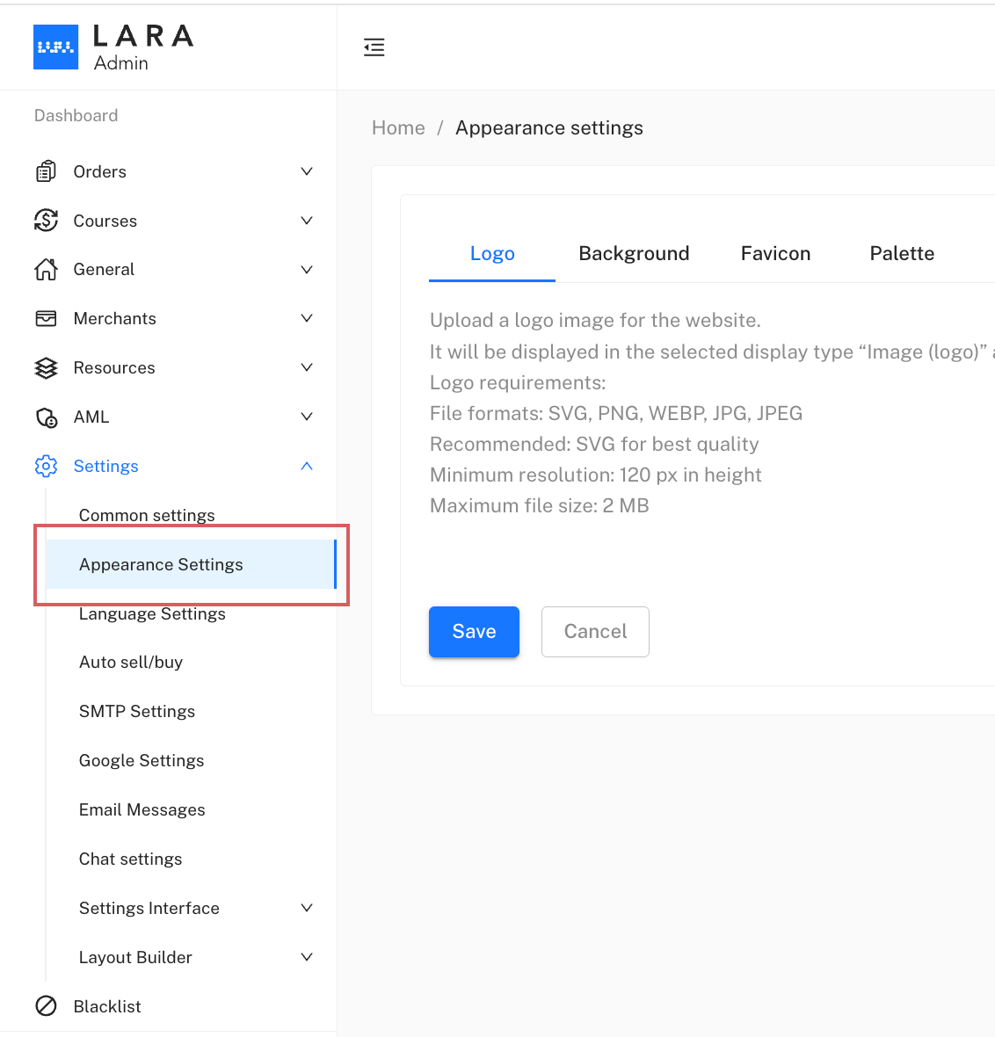
Task: Open the Palette tab
Action: click(902, 254)
